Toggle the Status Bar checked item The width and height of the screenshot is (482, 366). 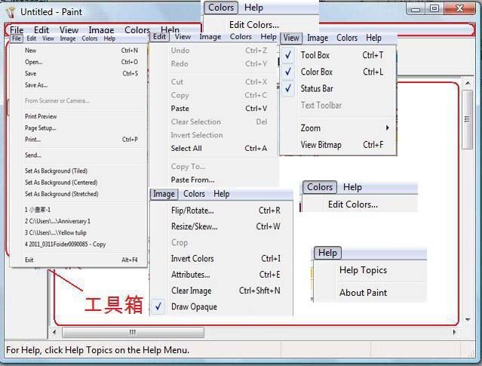[338, 88]
